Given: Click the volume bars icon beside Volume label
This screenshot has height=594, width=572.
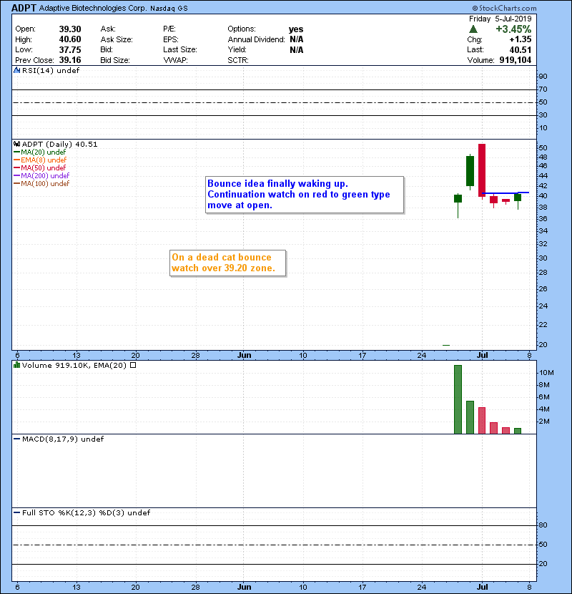Looking at the screenshot, I should (x=16, y=366).
